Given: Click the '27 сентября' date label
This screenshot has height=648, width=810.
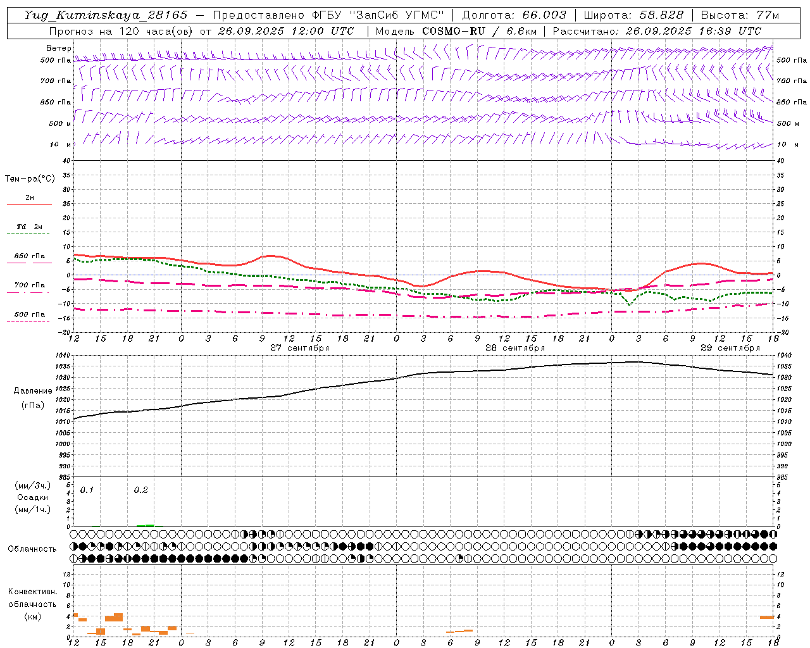Looking at the screenshot, I should click(300, 348).
